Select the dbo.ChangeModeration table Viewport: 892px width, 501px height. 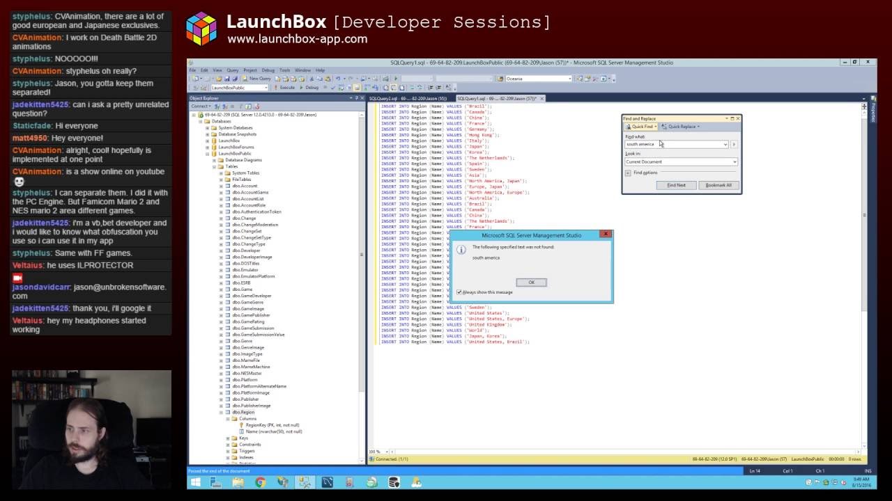255,225
